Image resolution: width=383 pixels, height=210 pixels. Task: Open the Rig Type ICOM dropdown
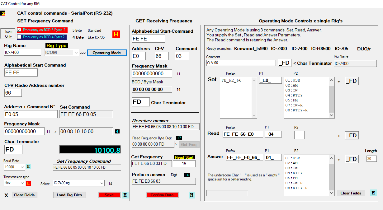pos(77,53)
